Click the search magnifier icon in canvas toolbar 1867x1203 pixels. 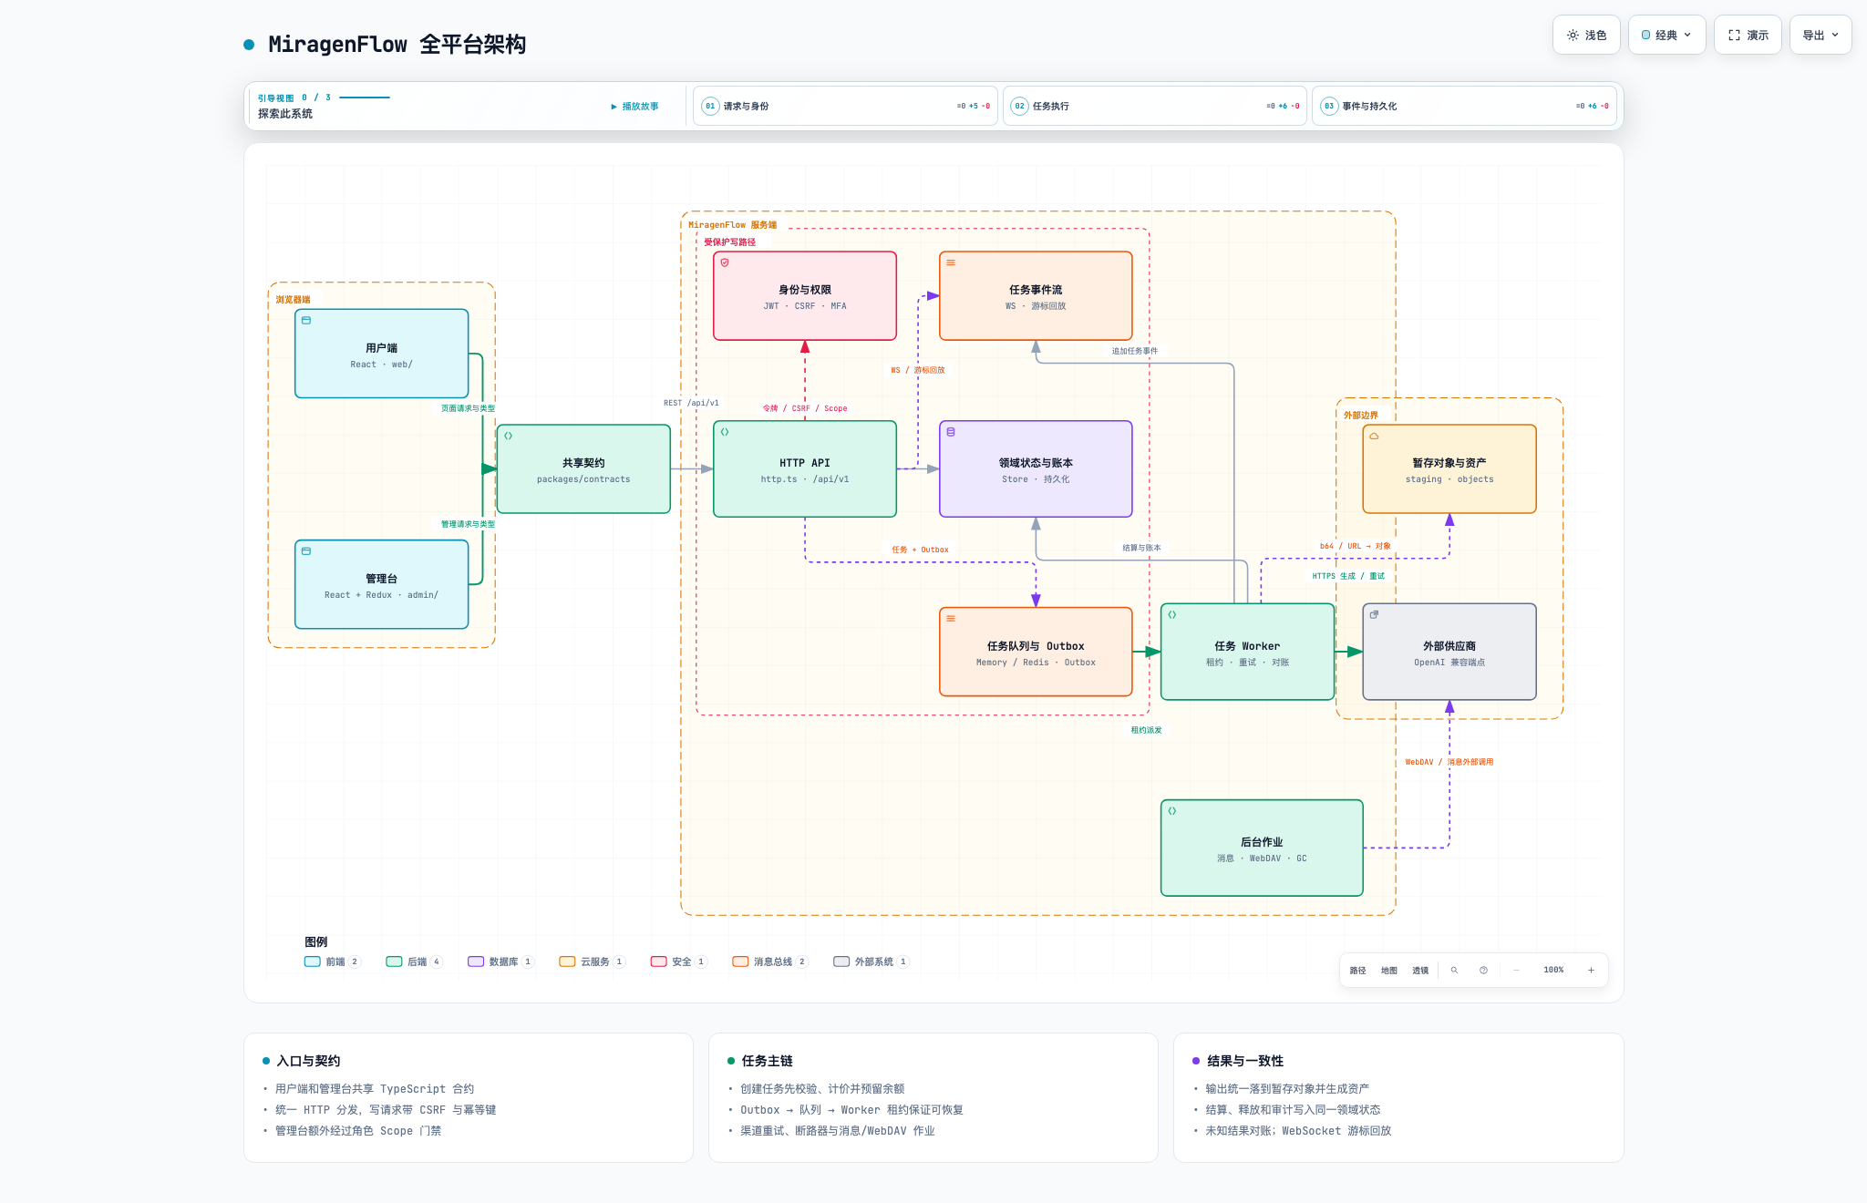1454,970
